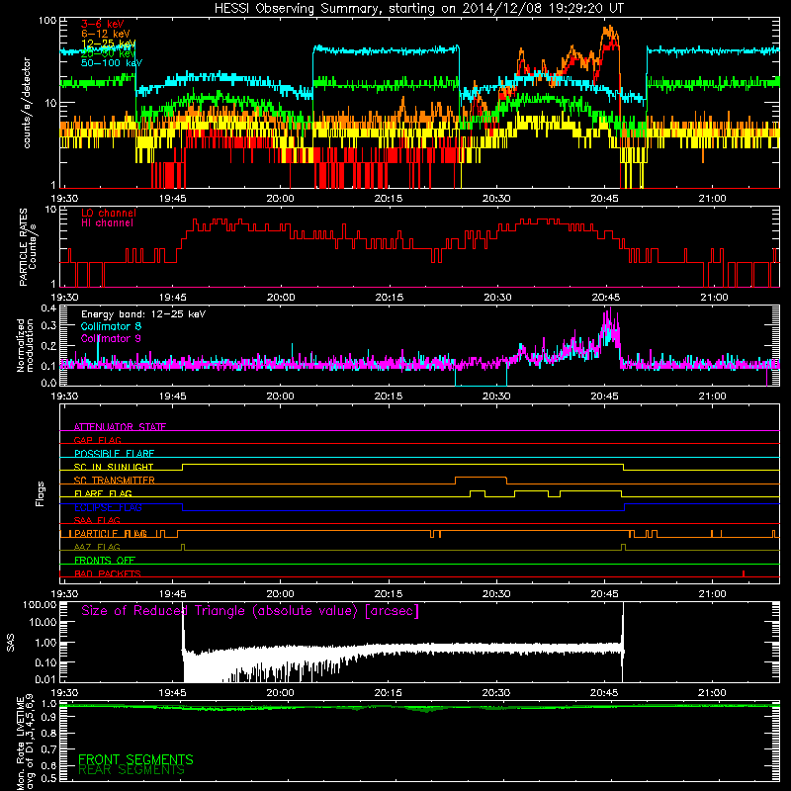Select the SAA_FLAG label

tap(97, 520)
